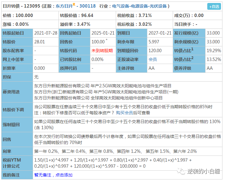This screenshot has width=227, height=181.
Task: Click the 担保 value 无
Action: pyautogui.click(x=36, y=77)
